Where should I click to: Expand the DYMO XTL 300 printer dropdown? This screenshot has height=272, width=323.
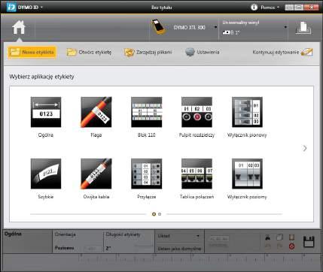[x=215, y=27]
